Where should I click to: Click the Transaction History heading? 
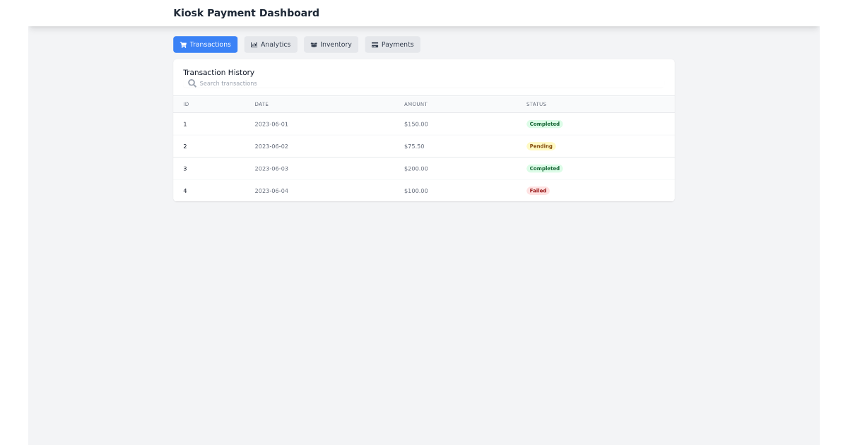tap(219, 71)
